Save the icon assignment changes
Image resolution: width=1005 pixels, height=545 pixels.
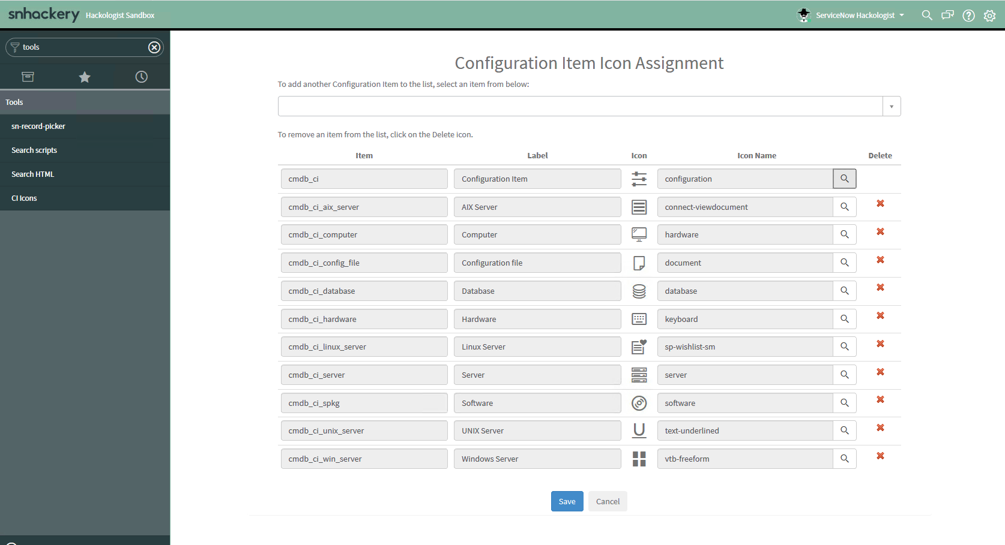point(567,501)
